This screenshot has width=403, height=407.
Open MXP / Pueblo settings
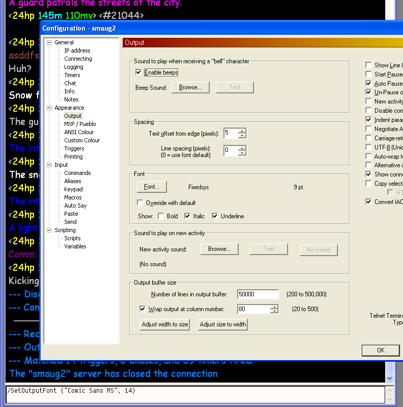pyautogui.click(x=80, y=124)
